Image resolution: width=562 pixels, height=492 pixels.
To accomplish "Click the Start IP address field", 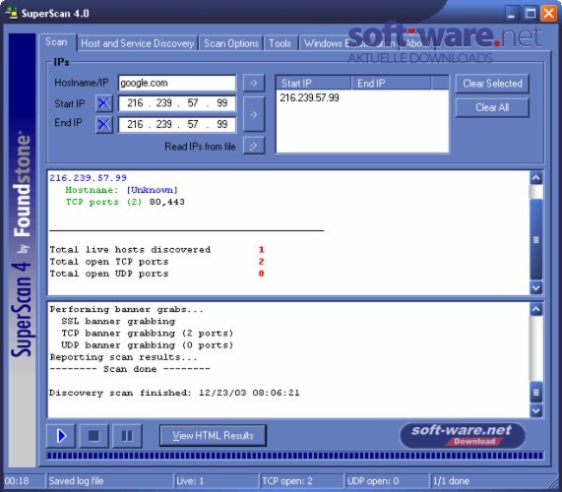I will (177, 103).
